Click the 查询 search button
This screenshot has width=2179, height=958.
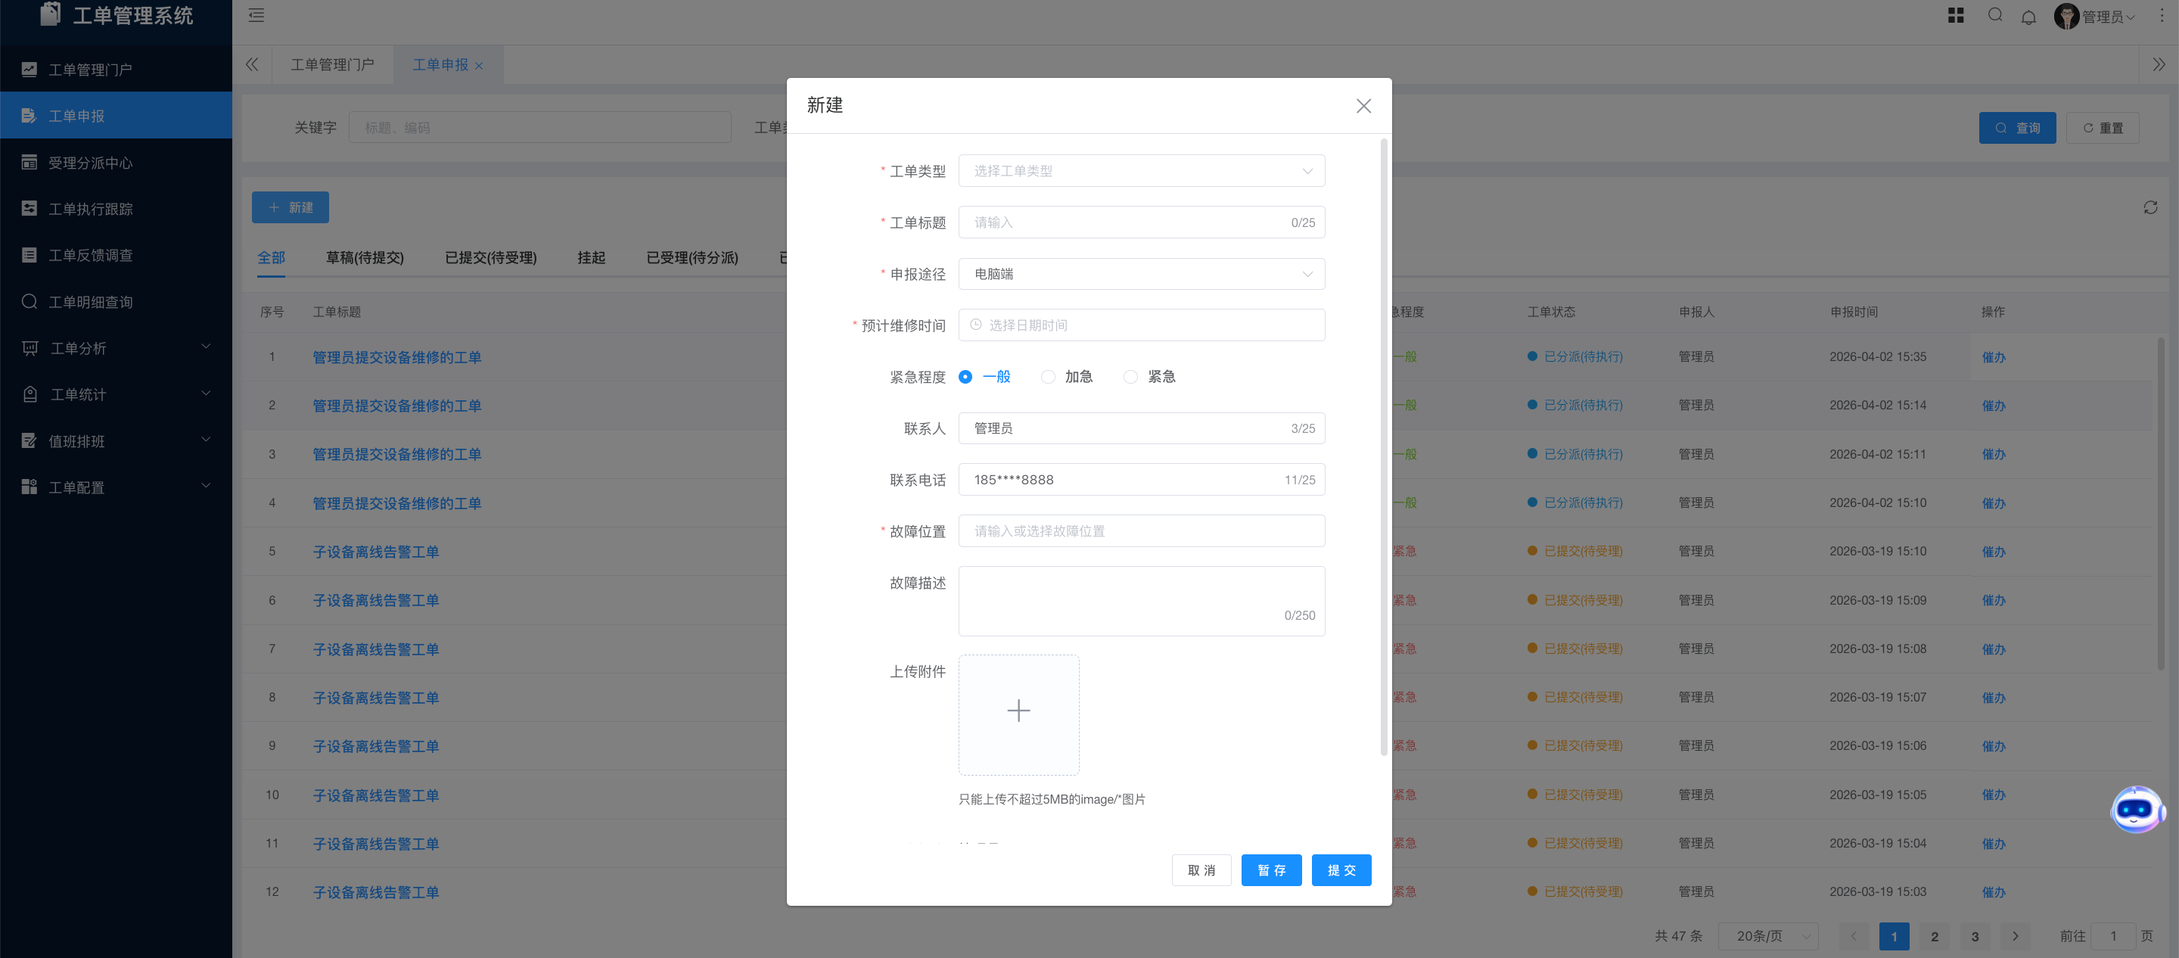(2017, 128)
